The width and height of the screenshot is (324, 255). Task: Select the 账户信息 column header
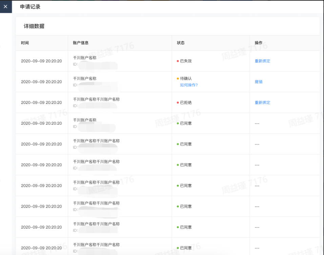pos(81,43)
